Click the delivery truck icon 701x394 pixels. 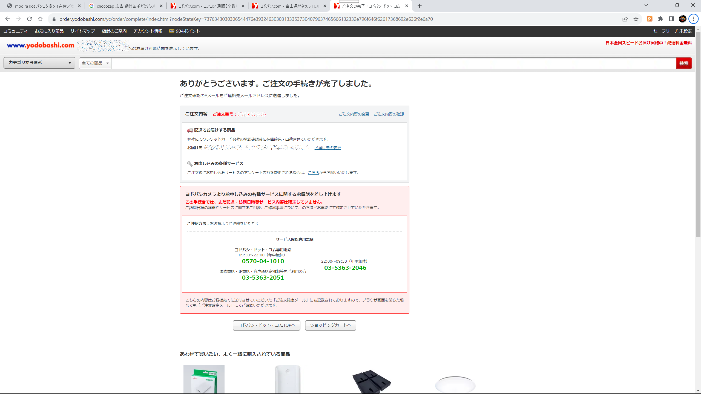click(190, 130)
